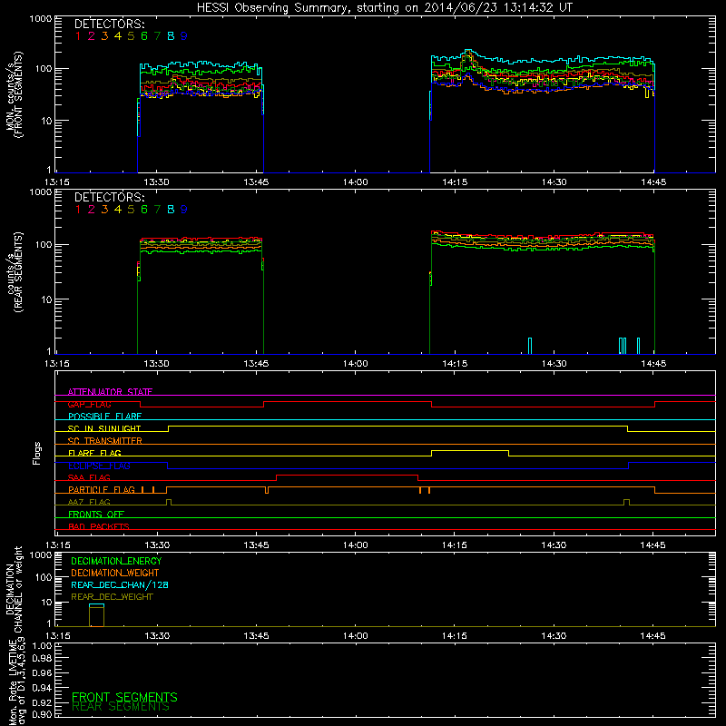Click the 13:15 tick label under front segments plot
726x726 pixels.
[57, 182]
